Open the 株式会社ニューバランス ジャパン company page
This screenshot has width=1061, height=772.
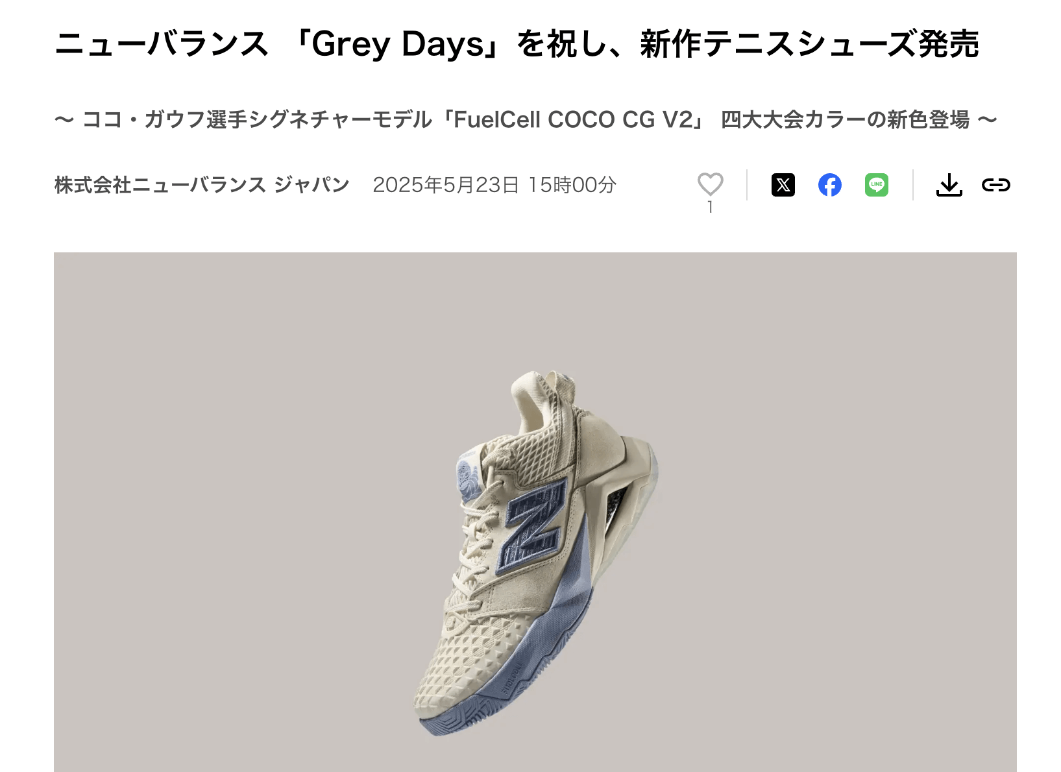(x=202, y=185)
